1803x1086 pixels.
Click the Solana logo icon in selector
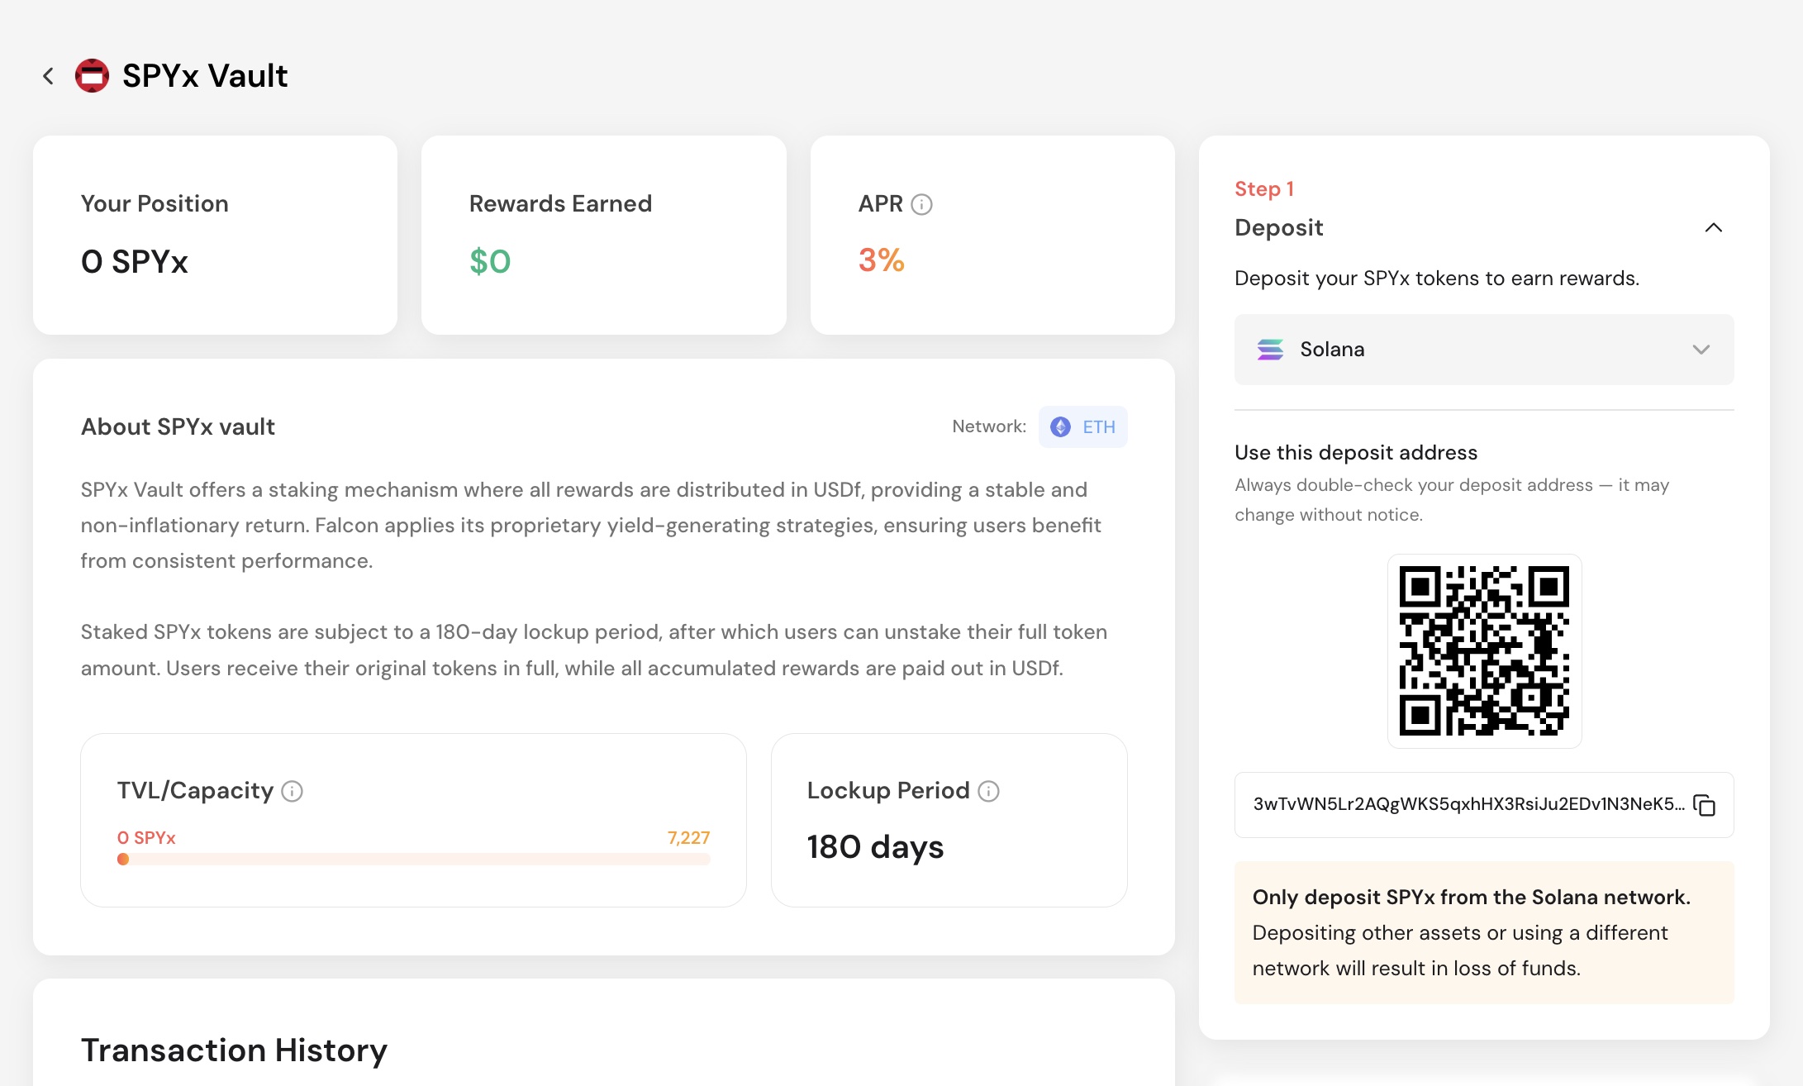(1270, 350)
